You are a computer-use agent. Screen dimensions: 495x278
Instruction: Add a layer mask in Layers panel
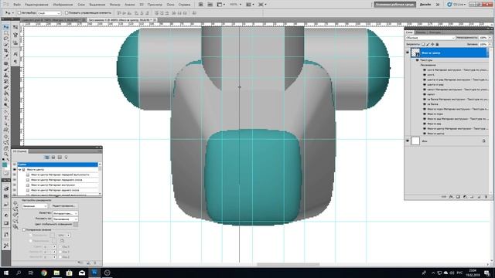[458, 197]
